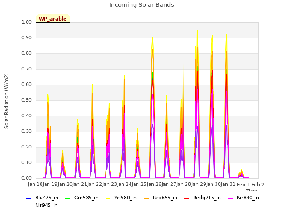Select the Grn535_in legend entry
Image resolution: width=285 pixels, height=214 pixels.
point(82,198)
